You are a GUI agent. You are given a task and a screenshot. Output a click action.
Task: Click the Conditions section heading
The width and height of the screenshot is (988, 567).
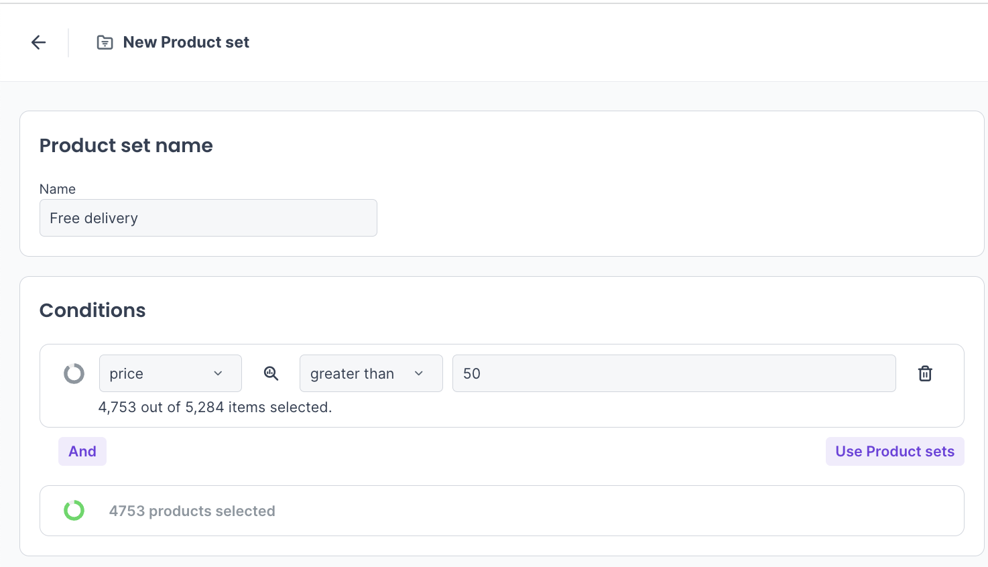(92, 310)
